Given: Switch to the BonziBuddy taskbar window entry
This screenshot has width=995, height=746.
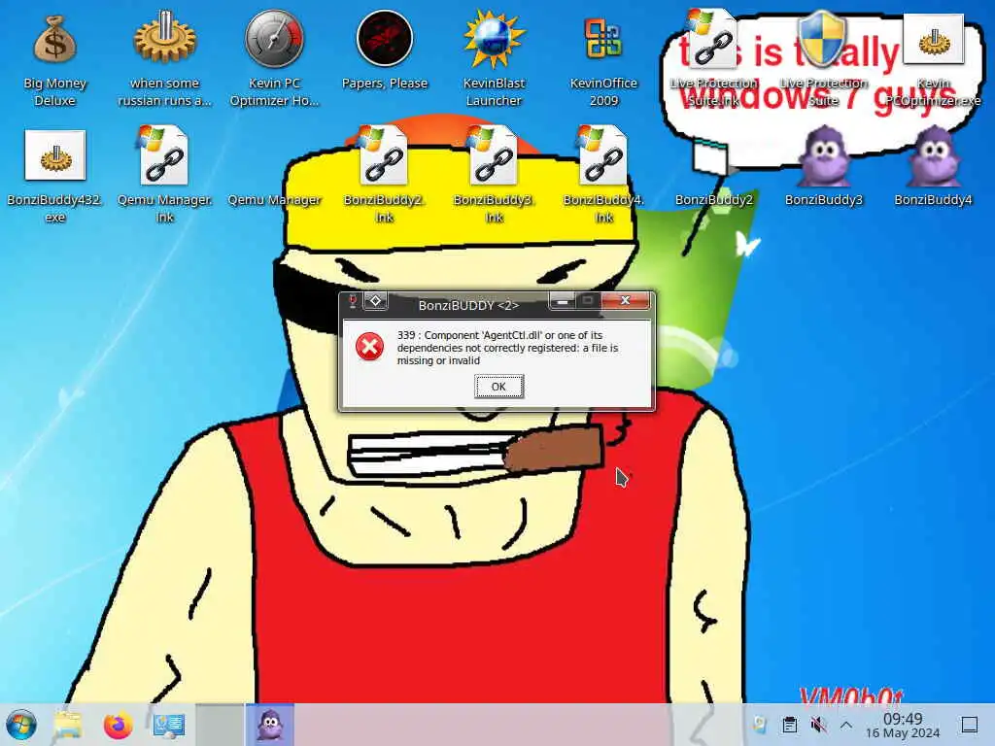Looking at the screenshot, I should click(x=270, y=725).
